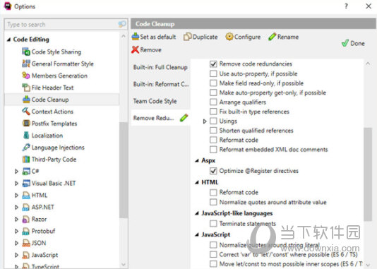Image resolution: width=377 pixels, height=269 pixels.
Task: Click the green Done checkmark icon
Action: (345, 43)
